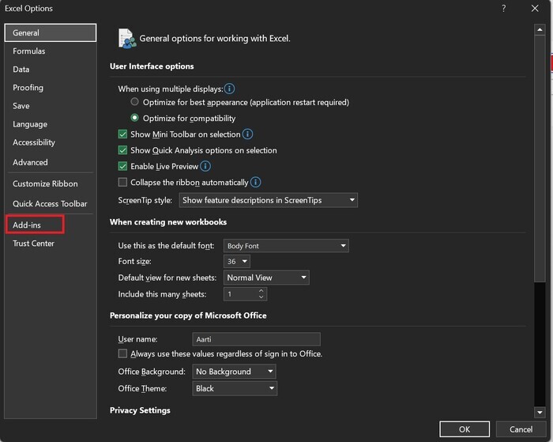Open the Add-ins category
The width and height of the screenshot is (553, 442).
click(x=27, y=225)
